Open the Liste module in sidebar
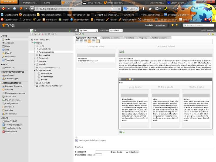Image resolution: width=216 pixels, height=162 pixels. coord(8,46)
